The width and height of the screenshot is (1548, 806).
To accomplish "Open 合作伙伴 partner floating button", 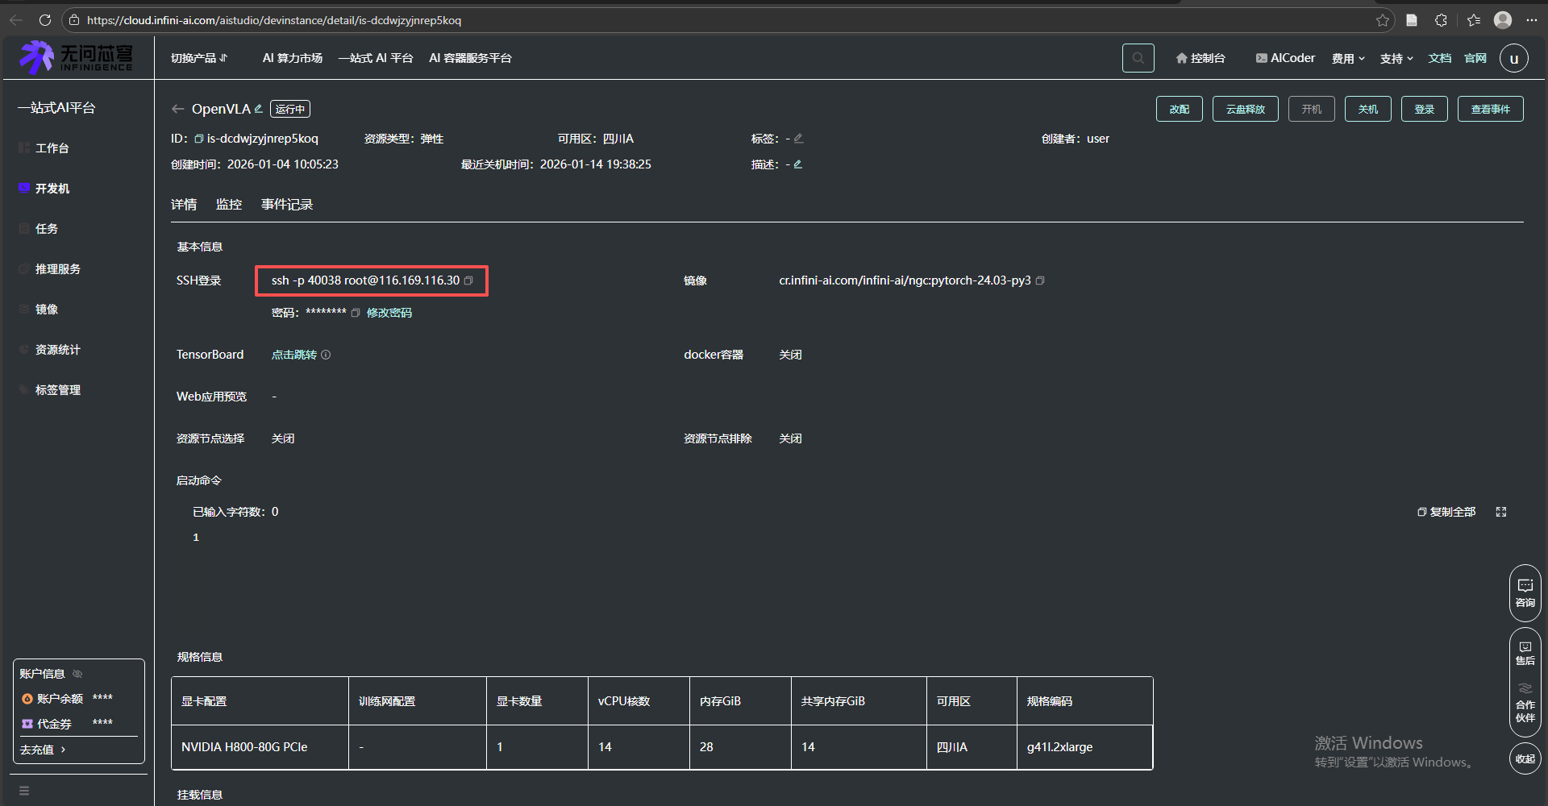I will [1525, 704].
